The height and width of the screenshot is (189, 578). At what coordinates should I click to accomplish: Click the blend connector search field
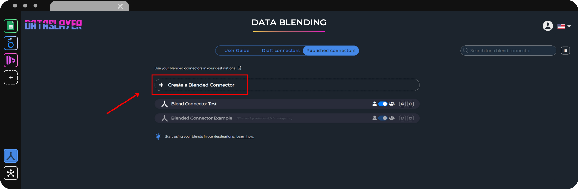pos(507,50)
